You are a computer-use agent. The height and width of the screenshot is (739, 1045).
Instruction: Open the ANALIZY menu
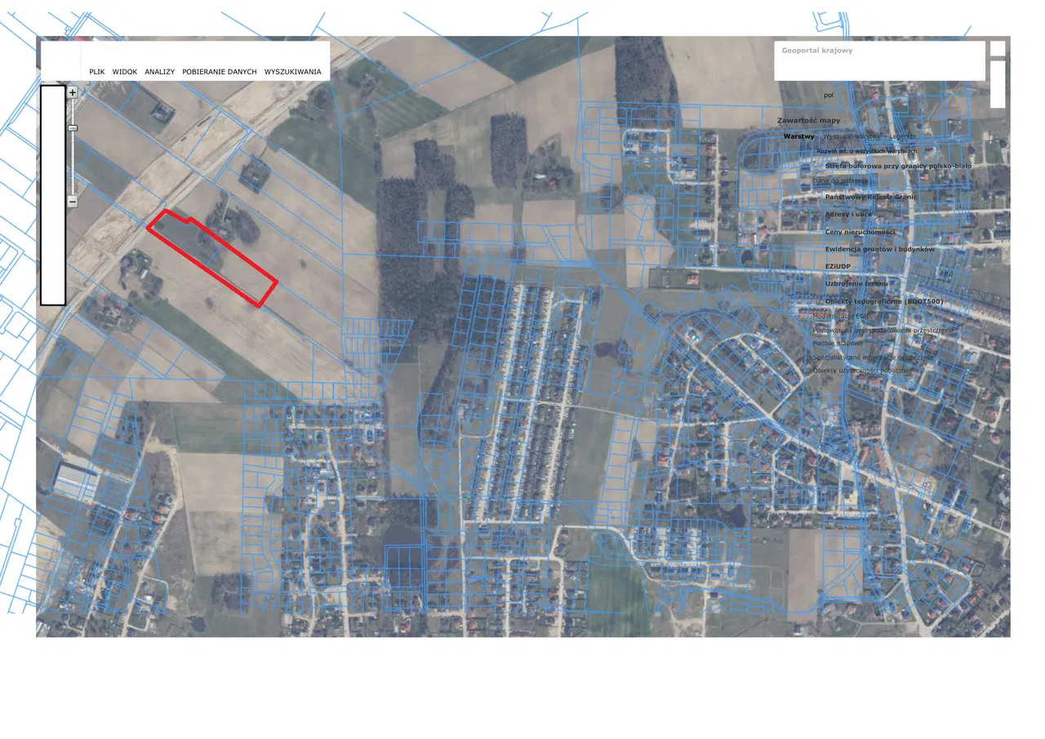160,72
